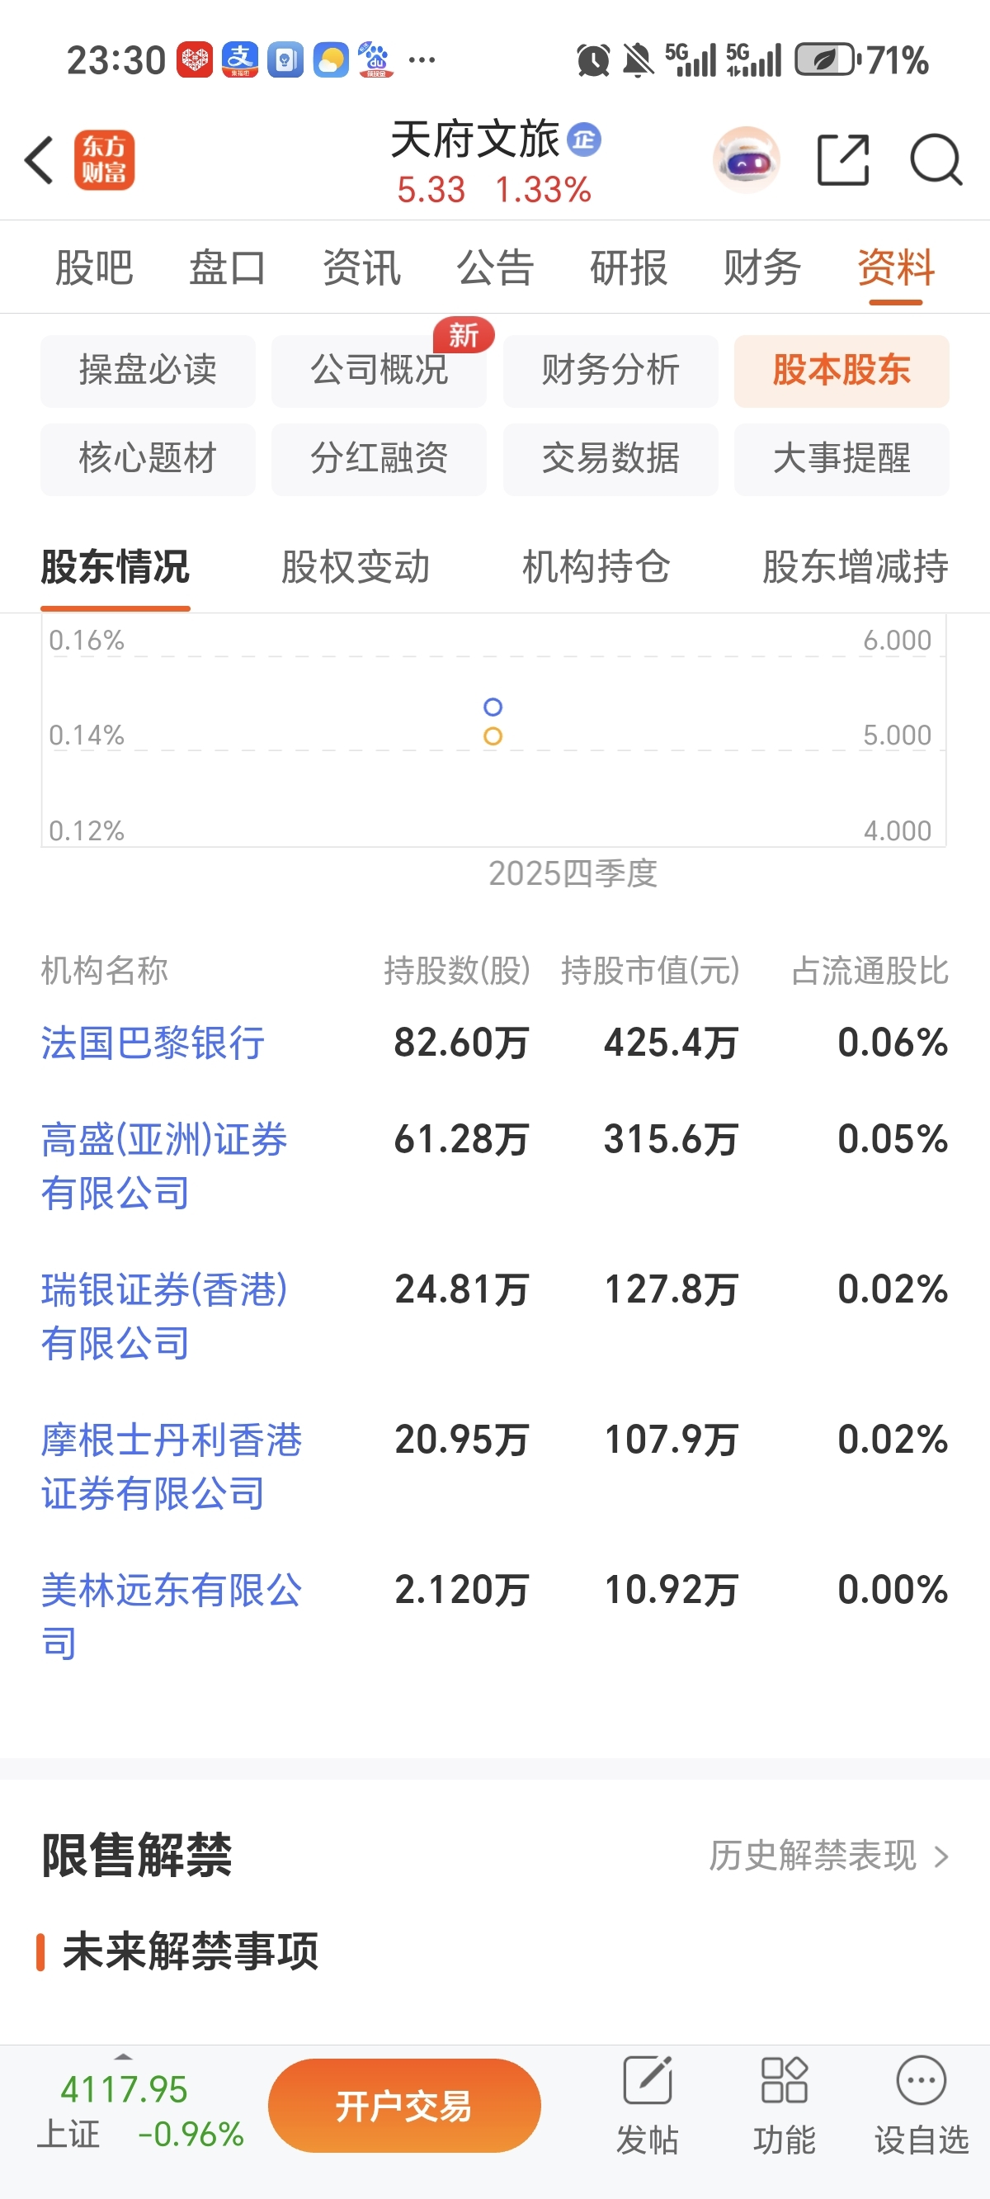This screenshot has width=990, height=2199.
Task: Select the 资料 tab
Action: [x=896, y=267]
